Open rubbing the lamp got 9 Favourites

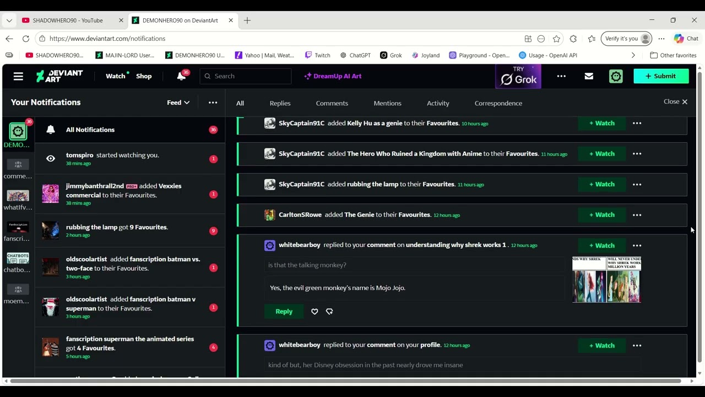(x=130, y=230)
